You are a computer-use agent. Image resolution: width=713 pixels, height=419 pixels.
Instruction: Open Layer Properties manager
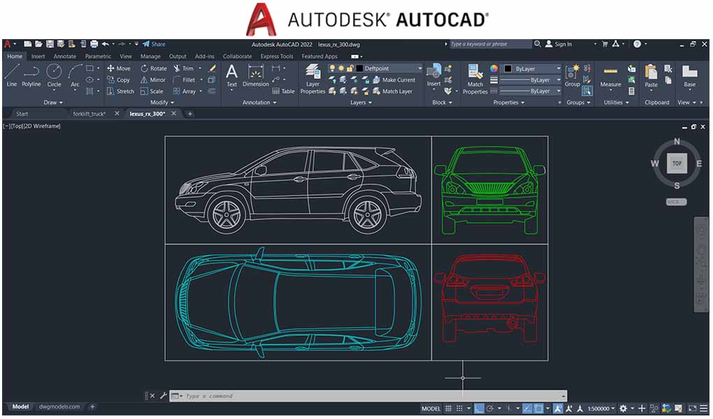click(x=313, y=79)
